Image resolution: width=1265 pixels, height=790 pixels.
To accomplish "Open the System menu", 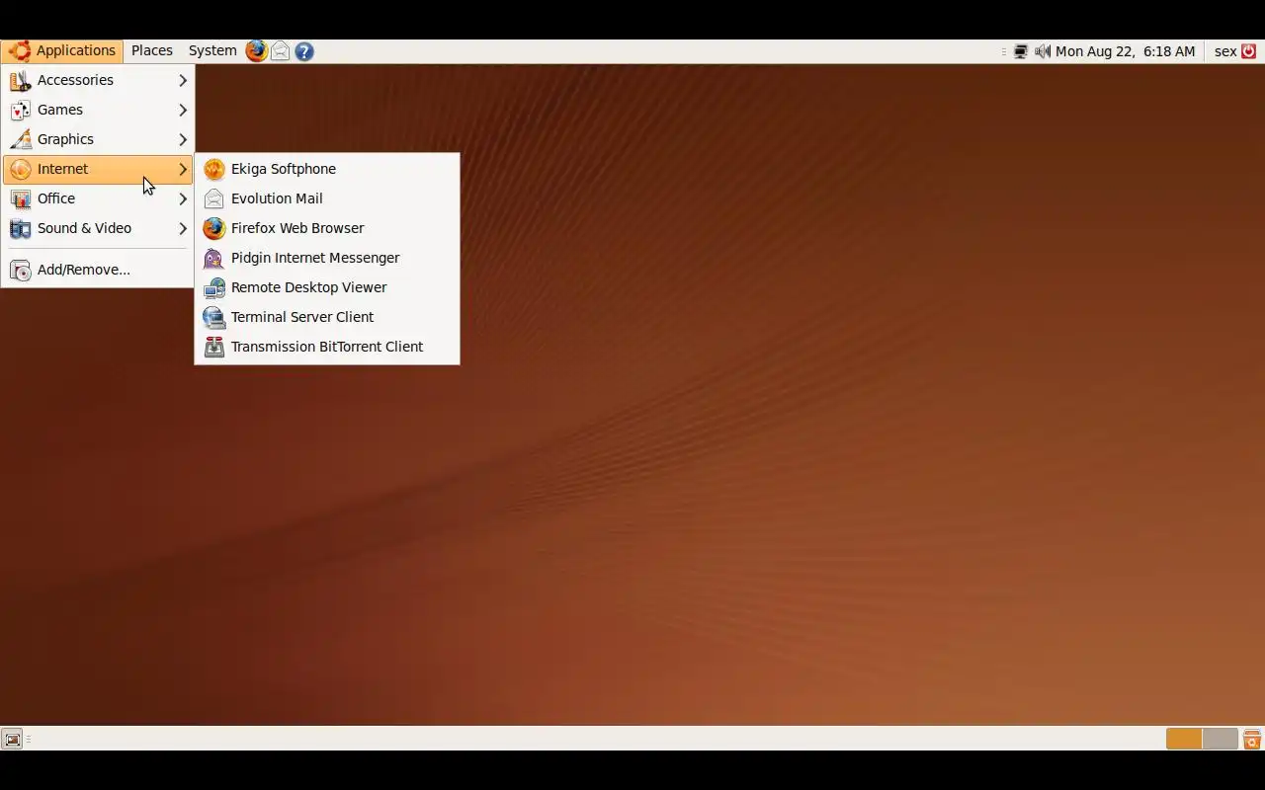I will (212, 50).
